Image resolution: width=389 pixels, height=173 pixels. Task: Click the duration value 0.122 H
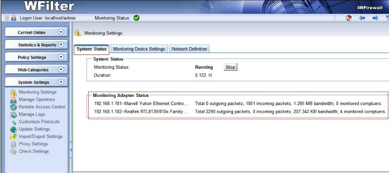click(204, 75)
